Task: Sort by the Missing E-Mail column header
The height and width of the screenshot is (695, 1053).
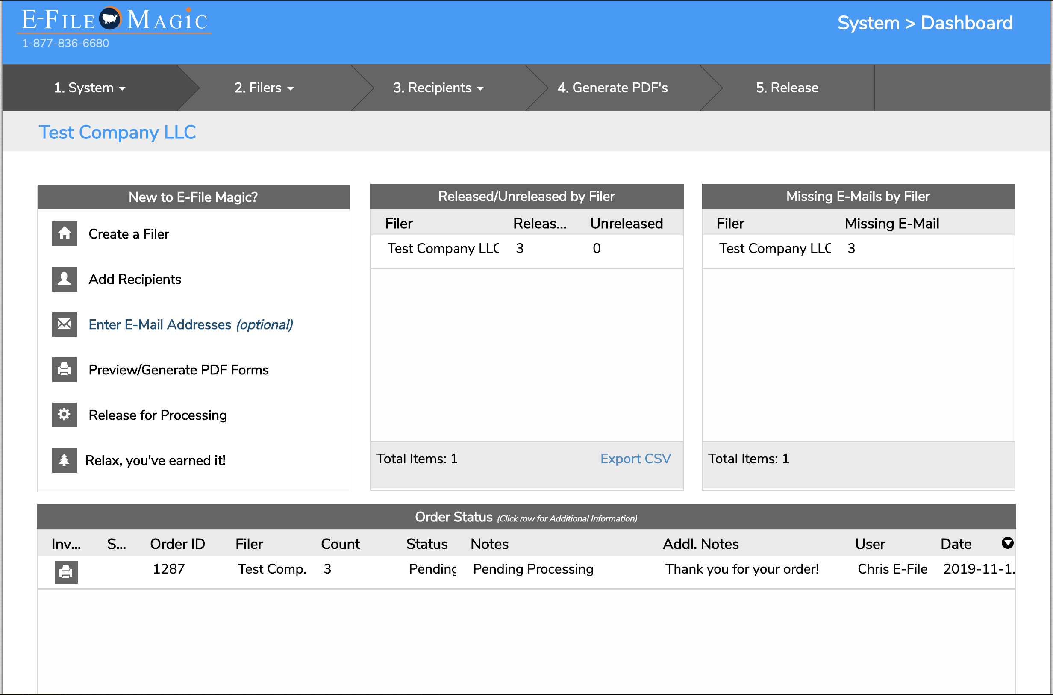Action: [892, 223]
